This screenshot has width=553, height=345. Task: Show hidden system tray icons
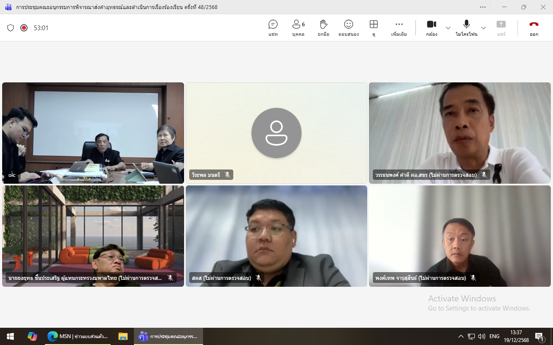tap(461, 336)
